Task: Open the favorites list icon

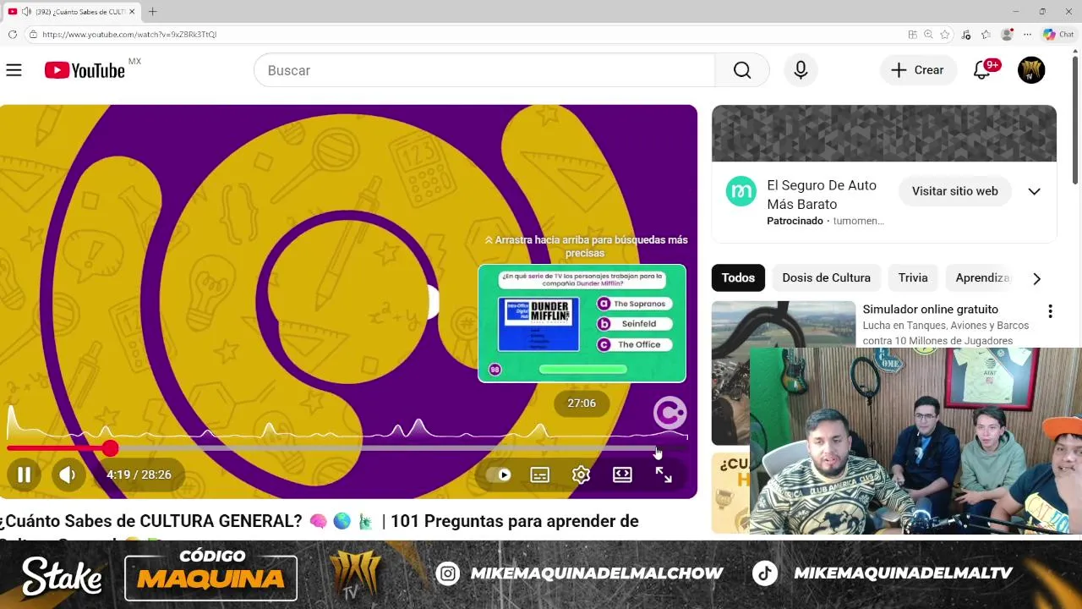Action: [x=986, y=35]
